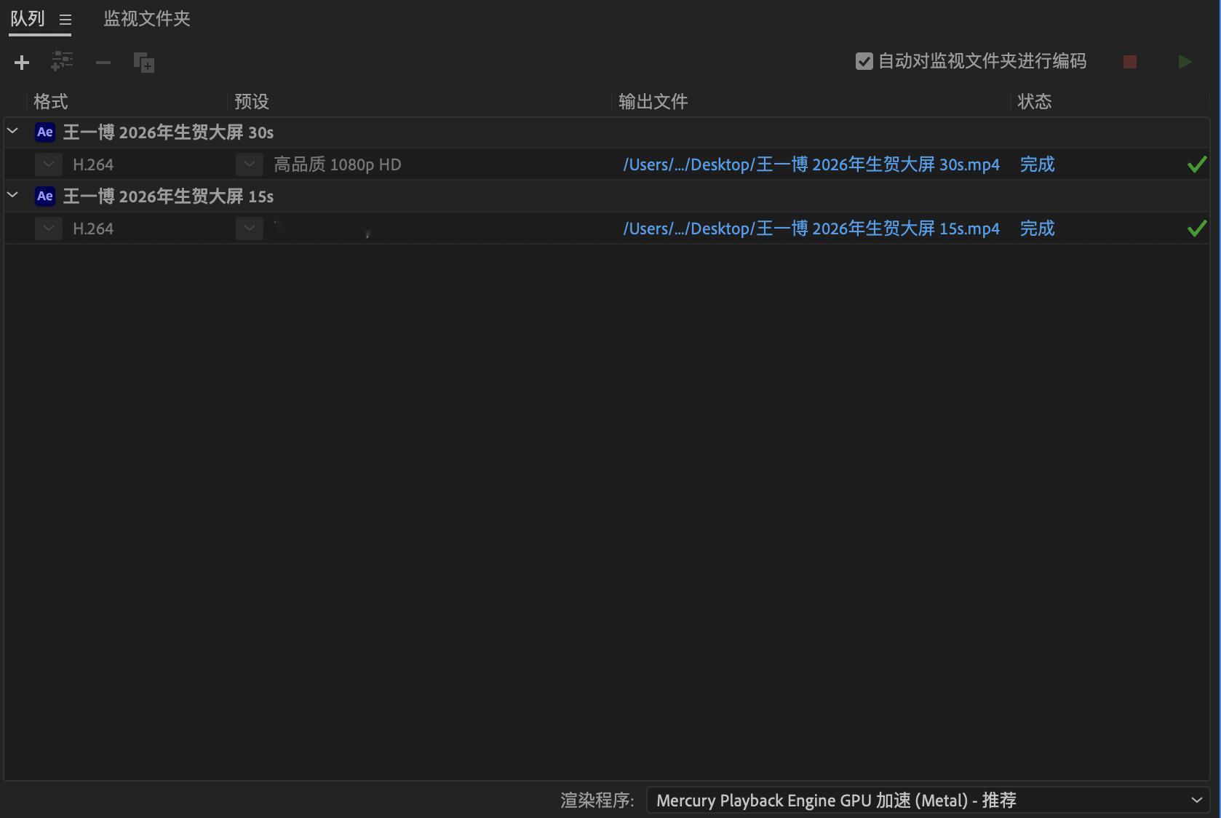Click the green checkmark on the 30s row

coord(1196,164)
